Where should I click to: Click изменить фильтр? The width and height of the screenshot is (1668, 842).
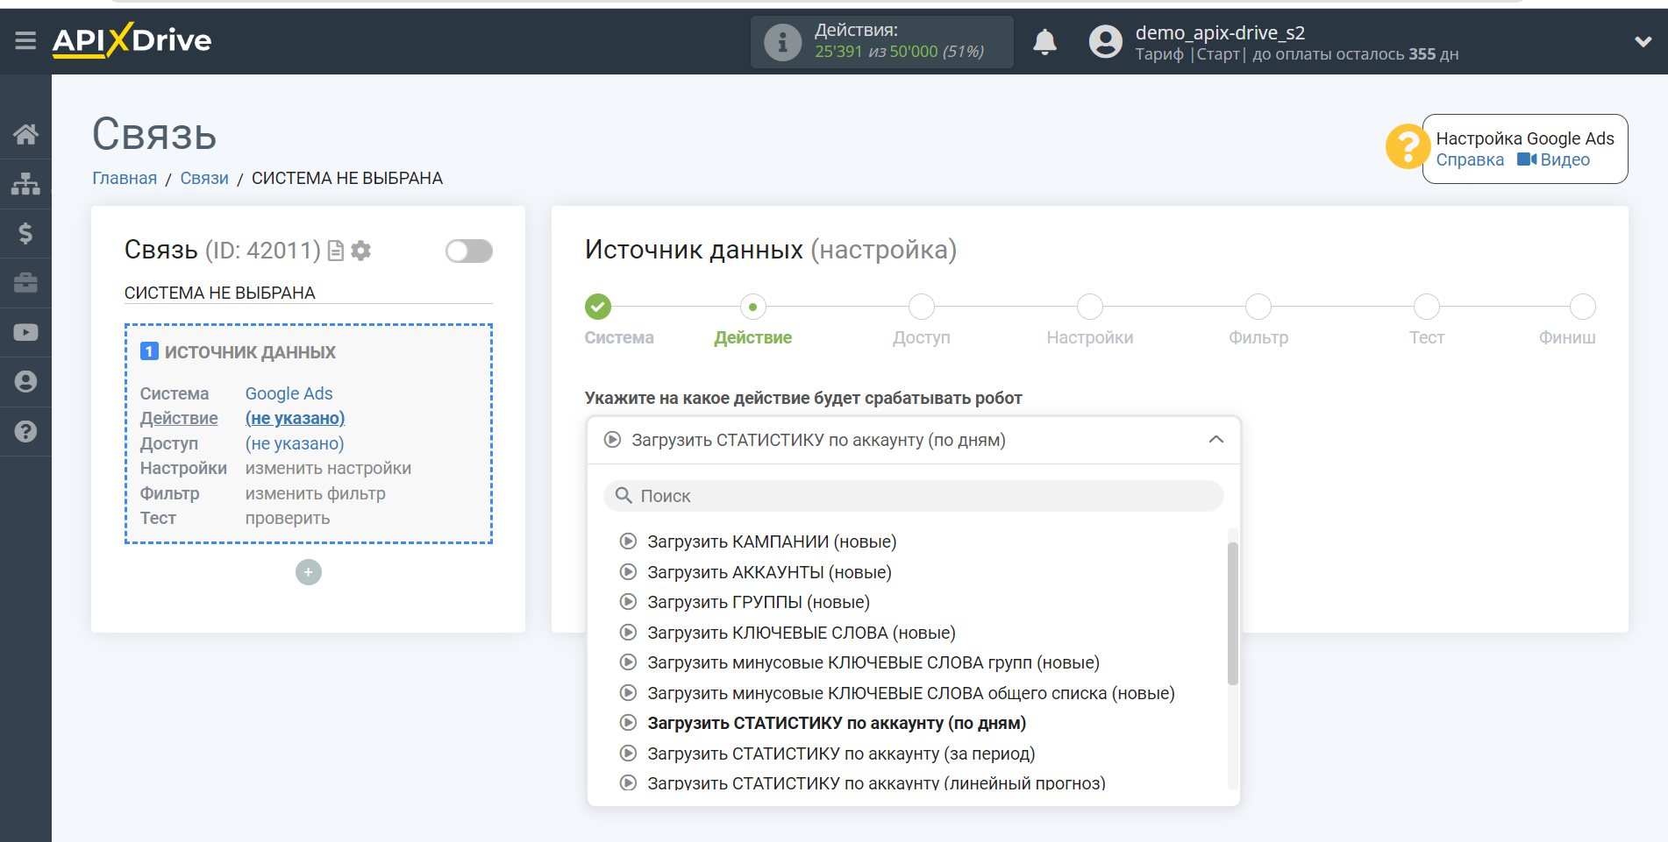[x=316, y=493]
